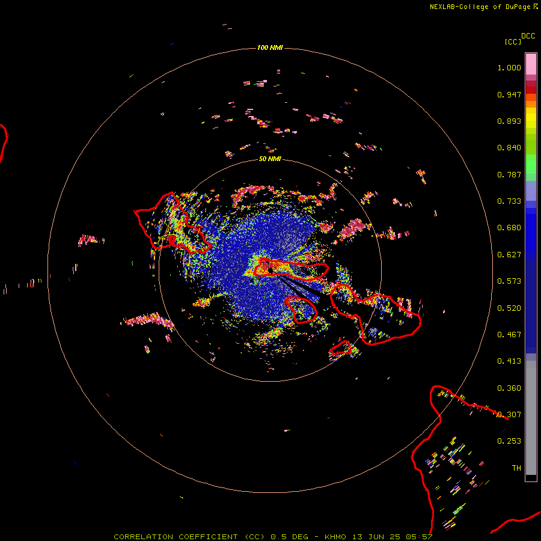Click the 0.413 legend value

coord(509,361)
